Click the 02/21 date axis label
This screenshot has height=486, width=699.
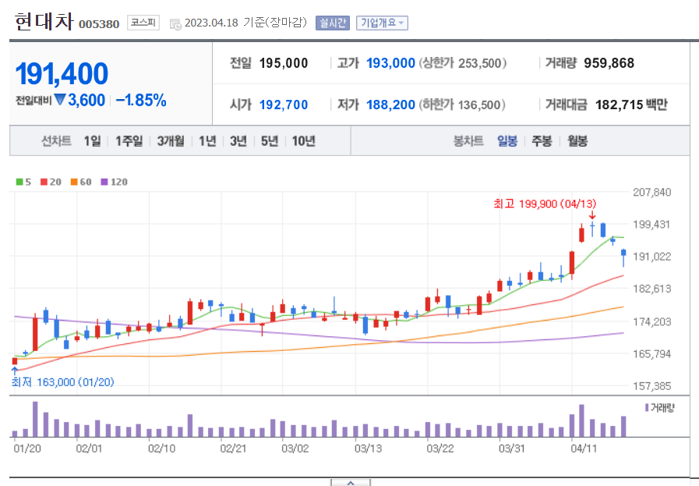click(233, 448)
